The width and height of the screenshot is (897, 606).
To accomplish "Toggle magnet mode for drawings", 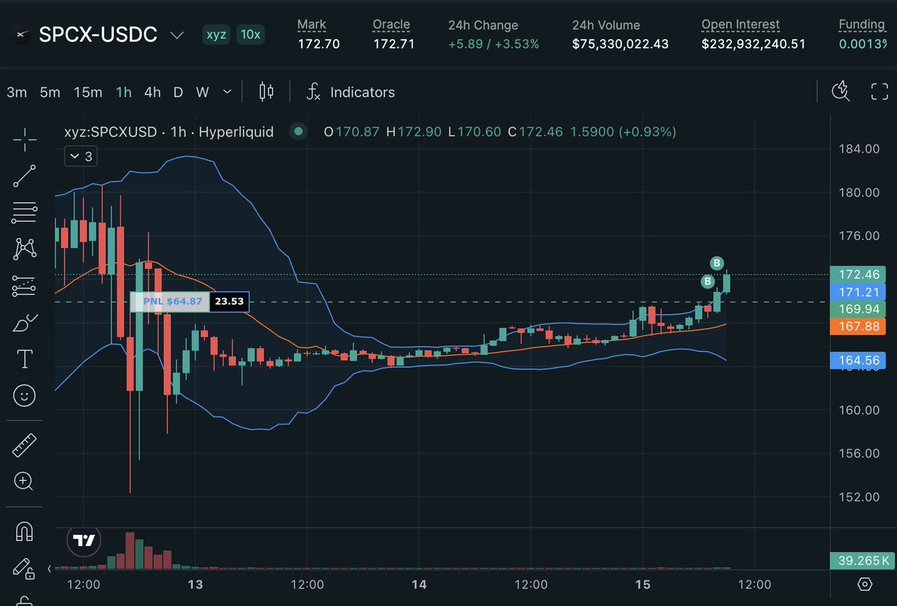I will click(x=25, y=531).
